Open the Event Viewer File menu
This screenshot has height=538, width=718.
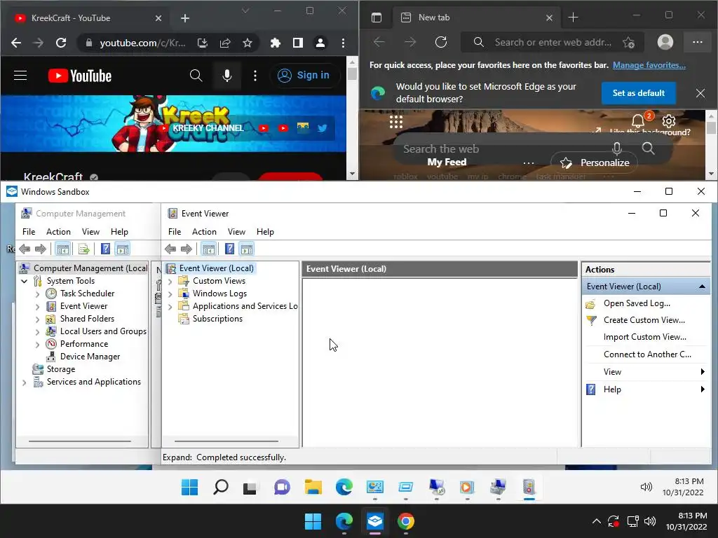[175, 232]
